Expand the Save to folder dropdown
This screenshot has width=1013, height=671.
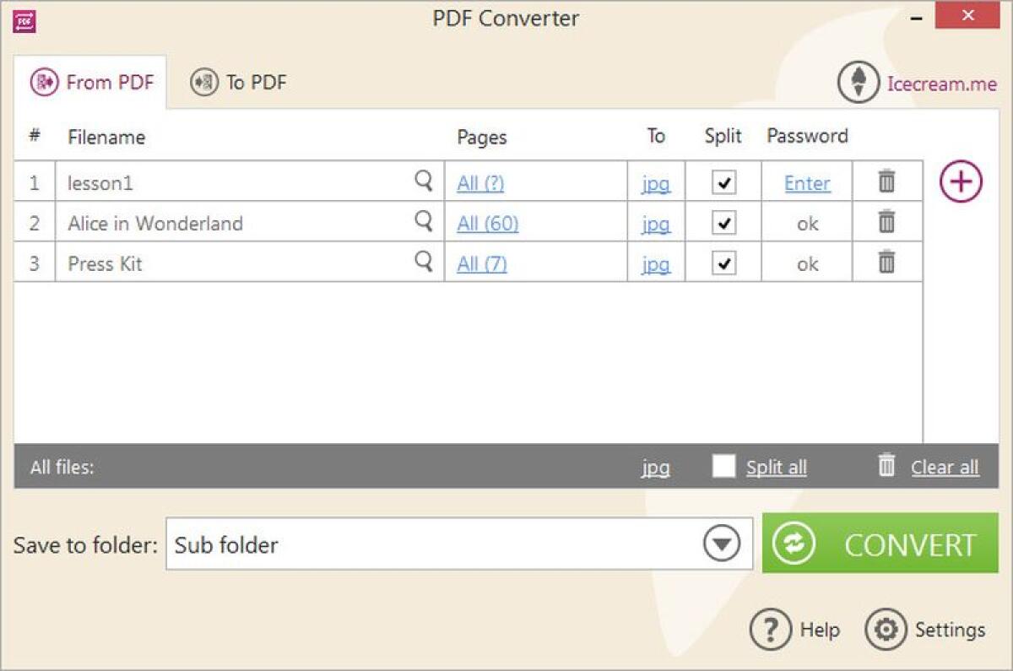click(x=720, y=544)
